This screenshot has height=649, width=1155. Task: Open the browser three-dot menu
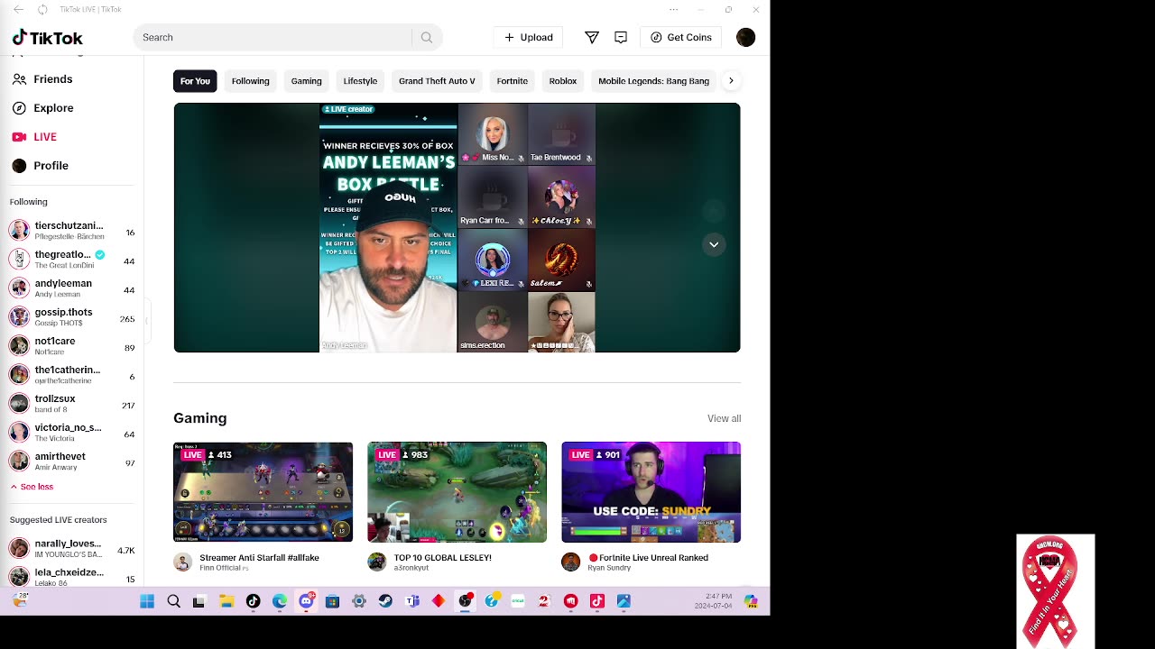point(673,9)
